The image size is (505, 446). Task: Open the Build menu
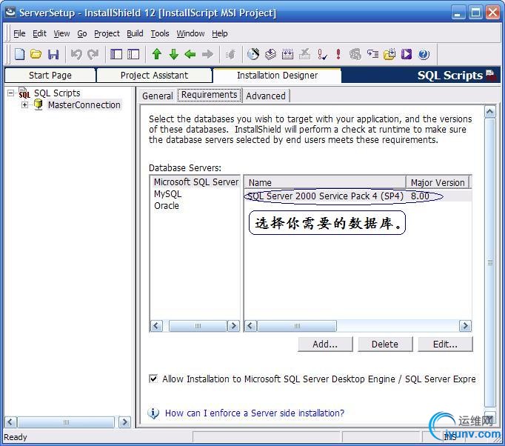pyautogui.click(x=135, y=33)
